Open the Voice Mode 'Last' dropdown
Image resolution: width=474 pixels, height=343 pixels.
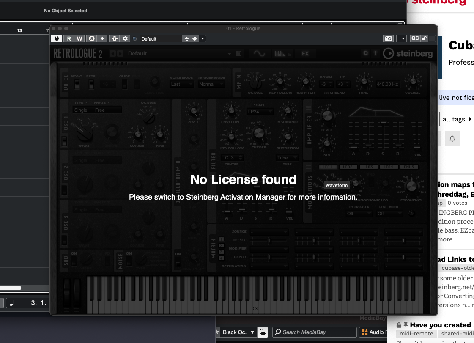click(181, 85)
